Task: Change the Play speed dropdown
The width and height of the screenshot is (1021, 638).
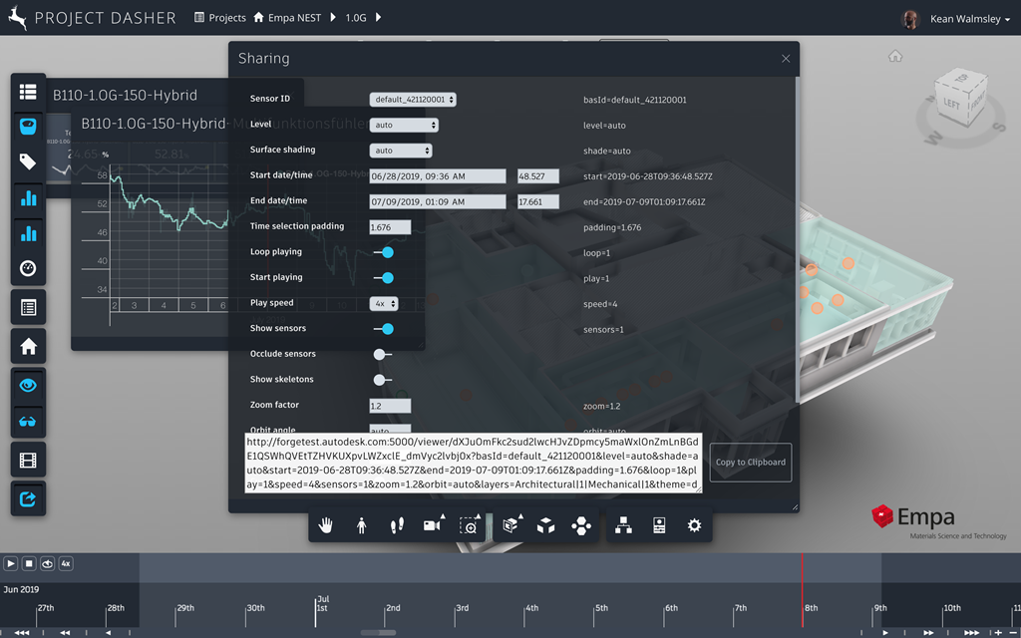Action: pos(385,303)
